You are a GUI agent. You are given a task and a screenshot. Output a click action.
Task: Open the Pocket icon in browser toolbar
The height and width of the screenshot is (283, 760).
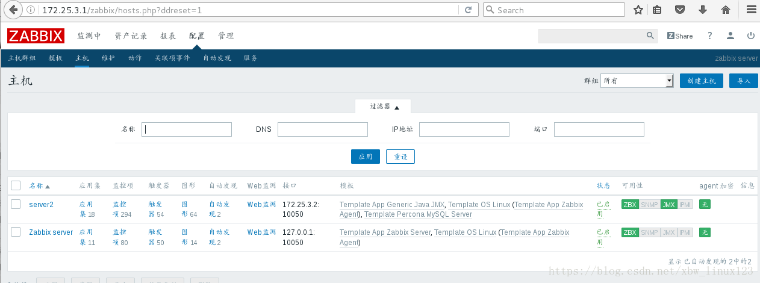679,10
